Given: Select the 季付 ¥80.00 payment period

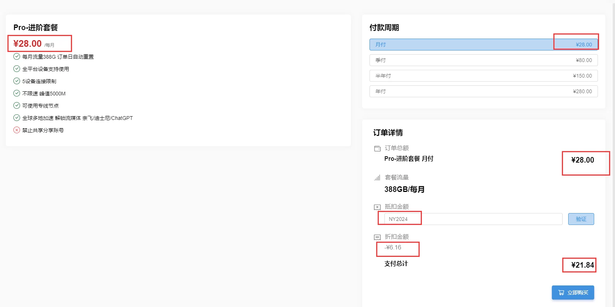Looking at the screenshot, I should pyautogui.click(x=483, y=60).
